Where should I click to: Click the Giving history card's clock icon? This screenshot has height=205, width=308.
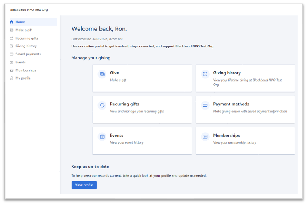point(205,74)
